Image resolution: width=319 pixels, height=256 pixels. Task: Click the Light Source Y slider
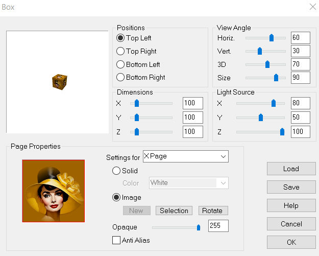coord(260,118)
